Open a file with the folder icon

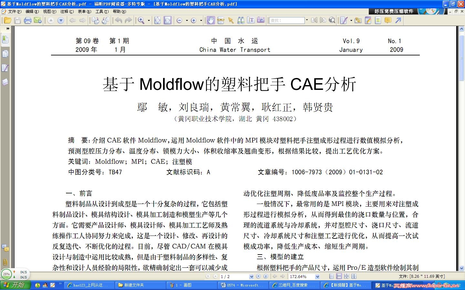click(x=8, y=20)
